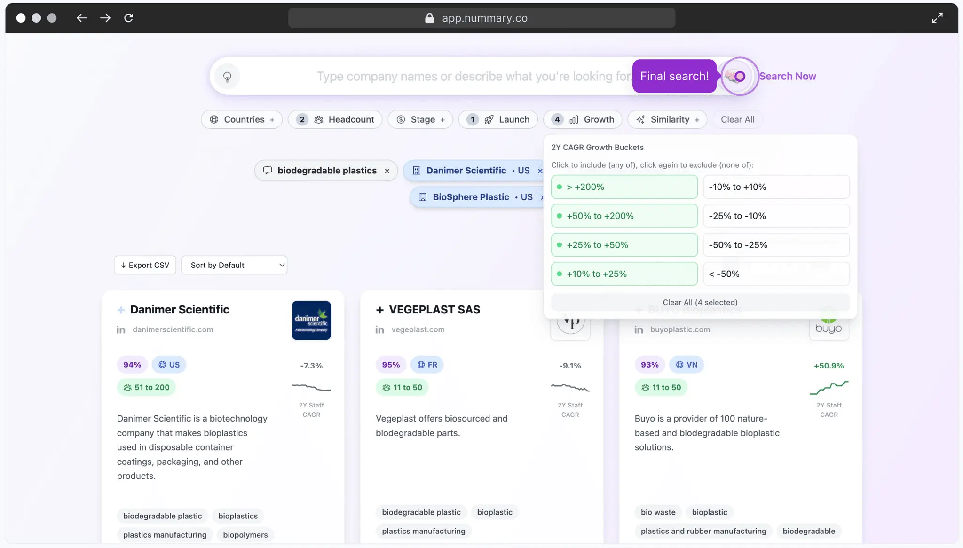Viewport: 963px width, 548px height.
Task: Click the 51 to 200 headcount badge
Action: (146, 388)
